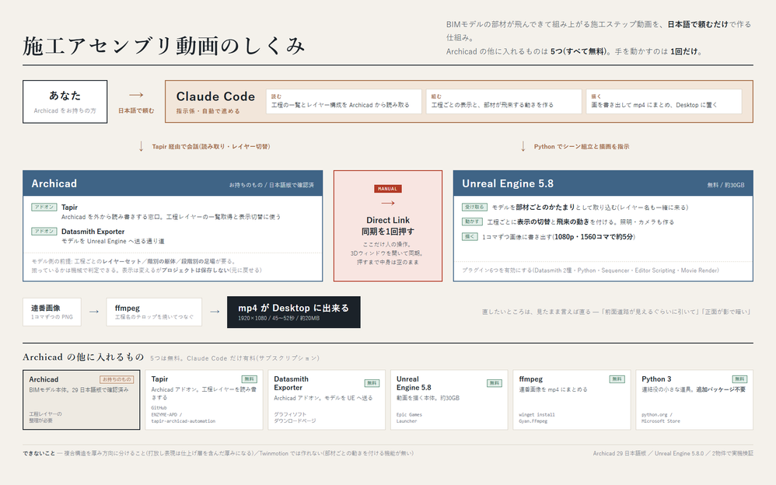The image size is (776, 485).
Task: Open the 描く step card in Claude Code
Action: (664, 102)
